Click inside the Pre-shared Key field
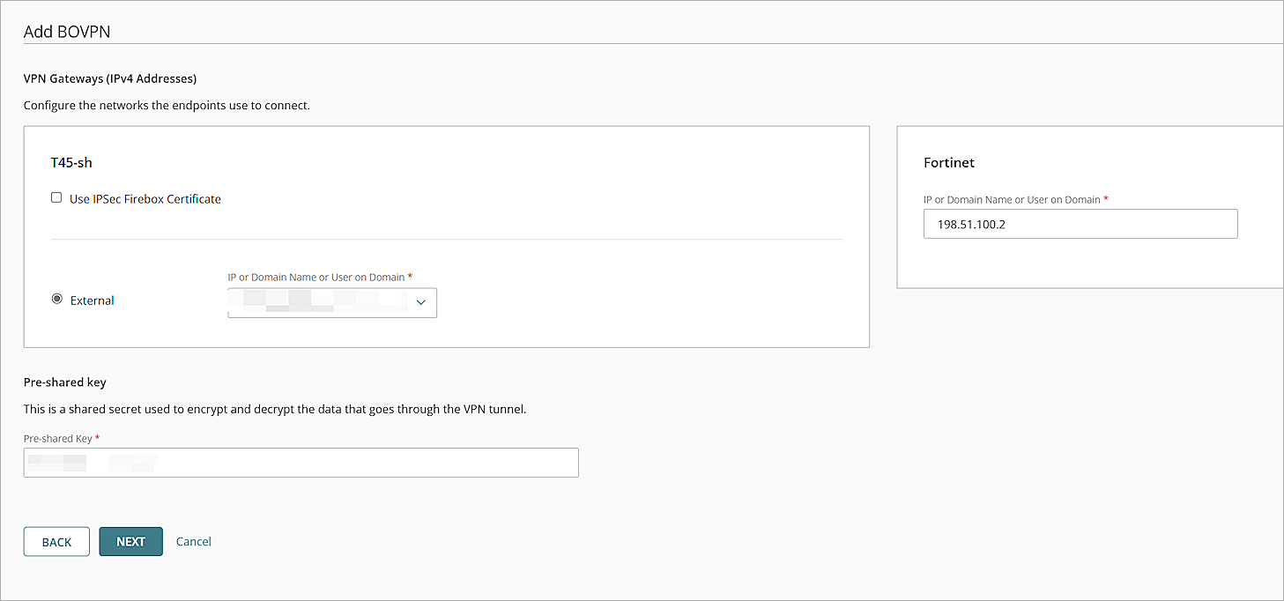 [x=301, y=463]
